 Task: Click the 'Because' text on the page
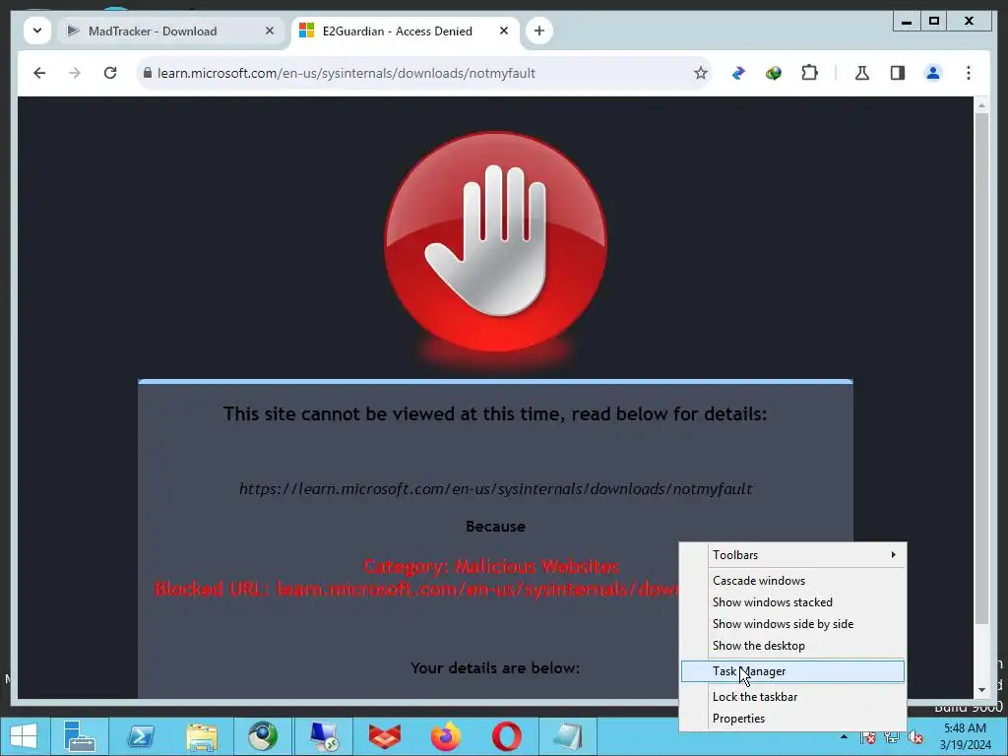496,527
